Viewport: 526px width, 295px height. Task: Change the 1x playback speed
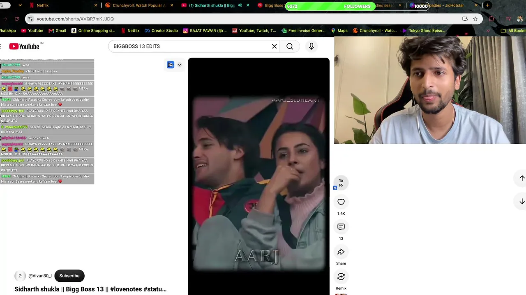point(341,182)
